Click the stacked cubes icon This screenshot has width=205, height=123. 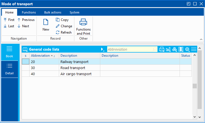tap(174, 49)
